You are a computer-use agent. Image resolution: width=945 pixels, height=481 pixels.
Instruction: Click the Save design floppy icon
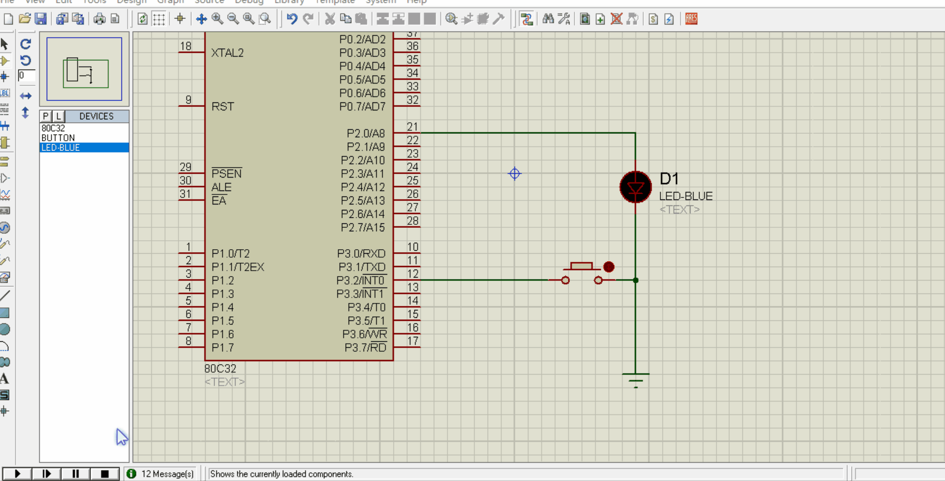[40, 19]
